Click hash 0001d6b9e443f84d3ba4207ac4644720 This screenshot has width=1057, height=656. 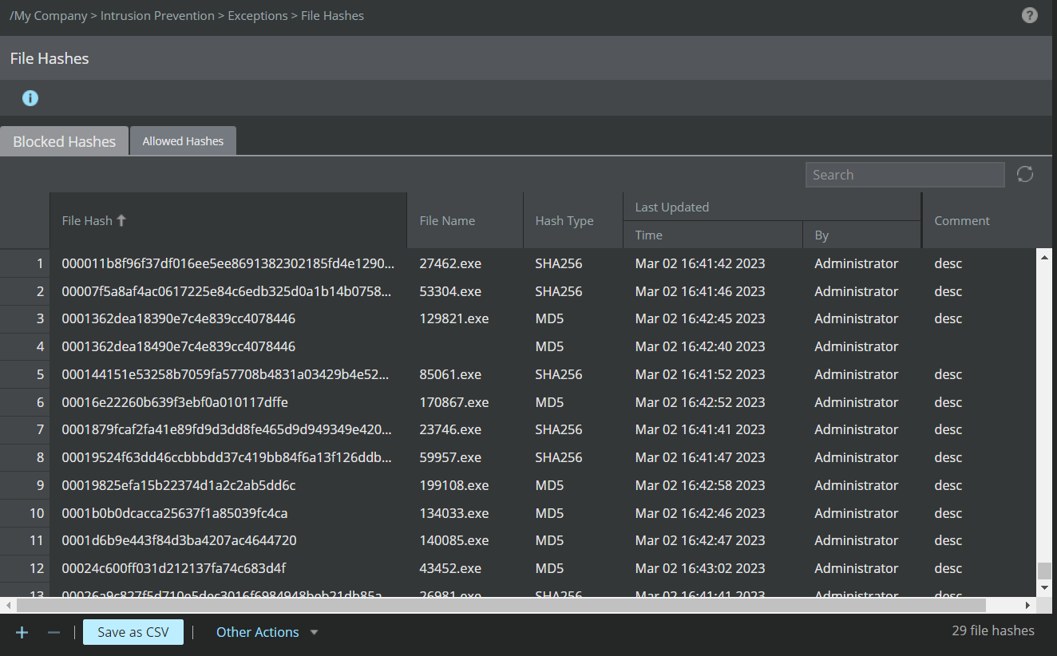tap(180, 540)
